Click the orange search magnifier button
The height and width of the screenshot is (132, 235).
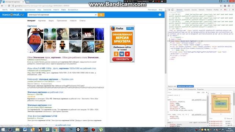pyautogui.click(x=101, y=15)
